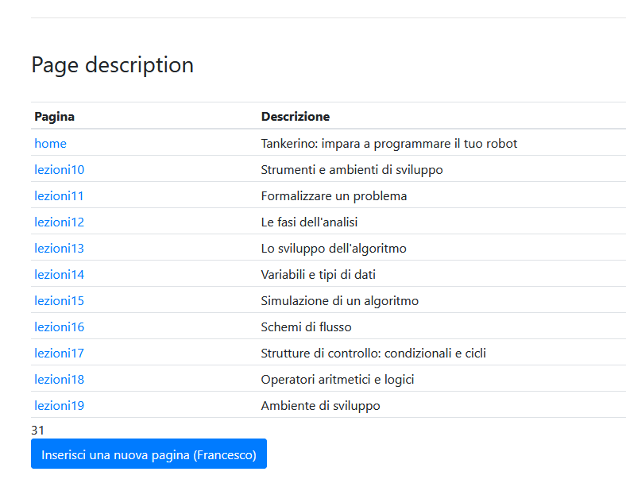The image size is (626, 483).
Task: Open the lezioni19 link
Action: coord(59,406)
